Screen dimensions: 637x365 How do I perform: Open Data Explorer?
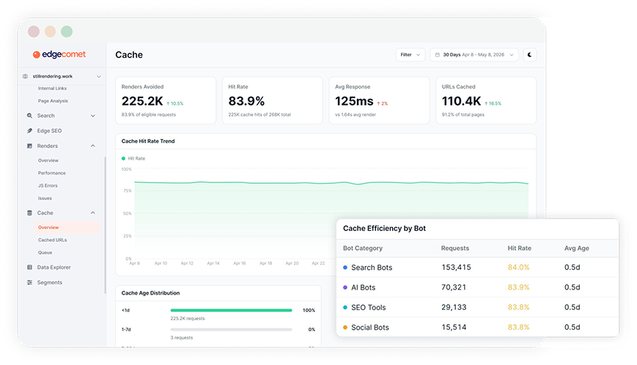pos(54,267)
